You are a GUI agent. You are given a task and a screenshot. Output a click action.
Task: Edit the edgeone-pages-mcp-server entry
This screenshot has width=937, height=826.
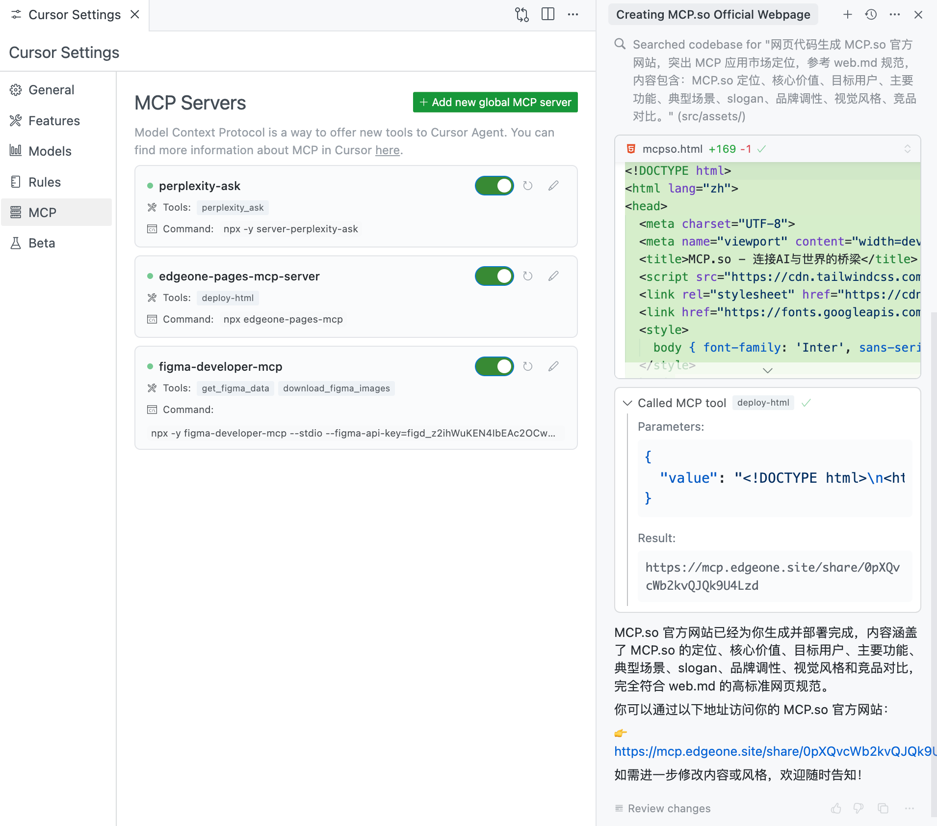[553, 276]
